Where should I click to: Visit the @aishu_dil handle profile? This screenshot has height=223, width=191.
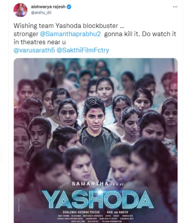point(41,13)
